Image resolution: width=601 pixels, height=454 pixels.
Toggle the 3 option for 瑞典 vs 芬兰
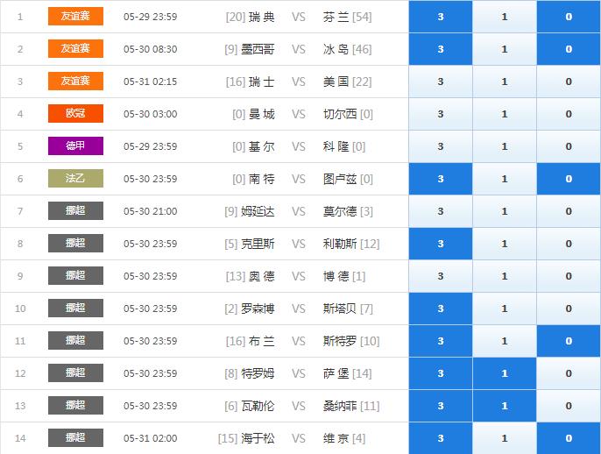pos(440,17)
